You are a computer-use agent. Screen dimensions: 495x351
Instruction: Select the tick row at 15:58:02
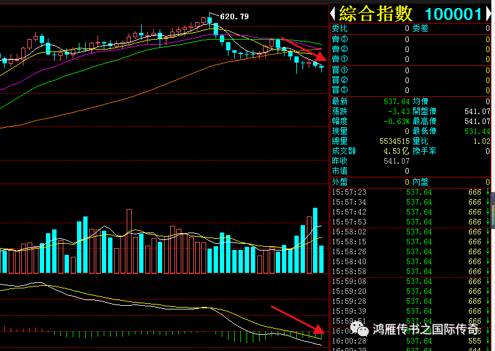pyautogui.click(x=411, y=232)
